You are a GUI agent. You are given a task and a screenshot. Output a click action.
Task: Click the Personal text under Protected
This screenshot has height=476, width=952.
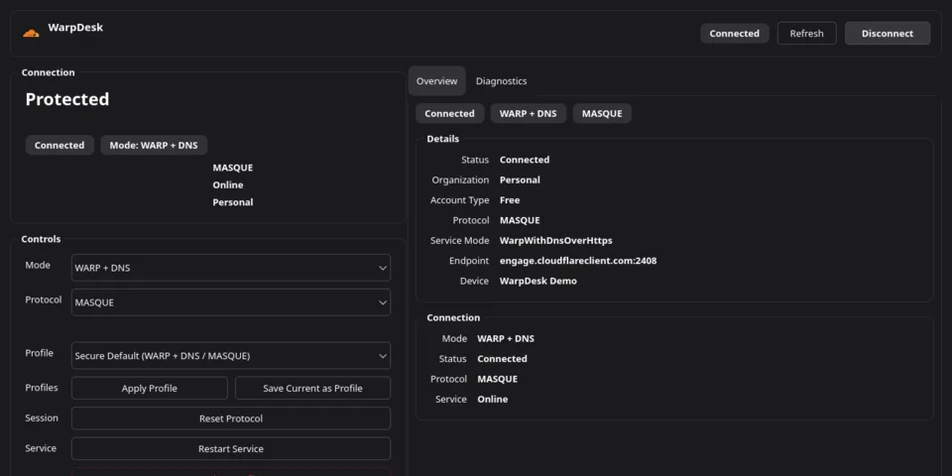click(232, 202)
